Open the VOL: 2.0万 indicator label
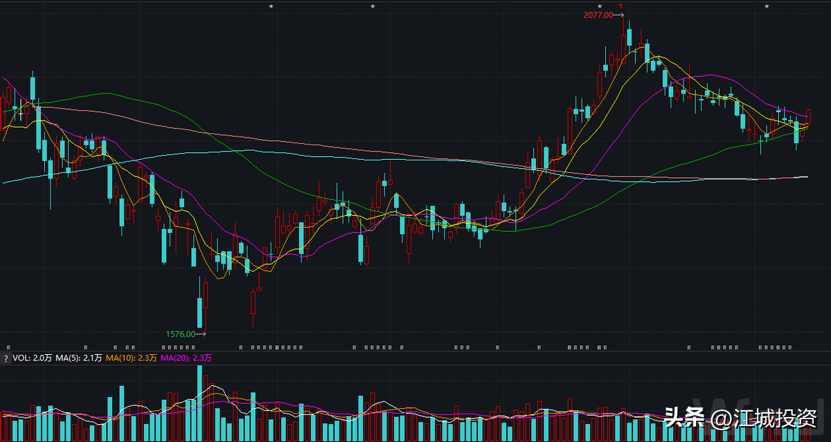The image size is (831, 442). [33, 358]
